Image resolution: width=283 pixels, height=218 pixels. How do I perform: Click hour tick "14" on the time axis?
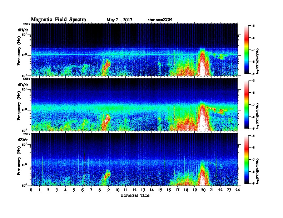coord(152,190)
